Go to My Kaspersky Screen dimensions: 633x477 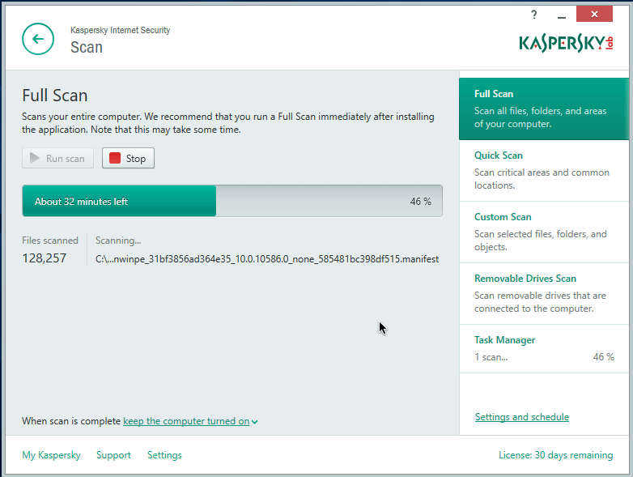(x=51, y=455)
